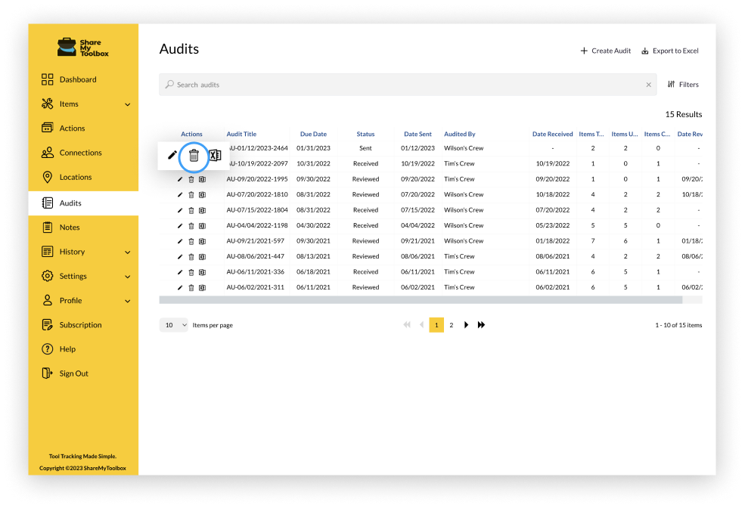Open the items per page dropdown

pos(173,324)
